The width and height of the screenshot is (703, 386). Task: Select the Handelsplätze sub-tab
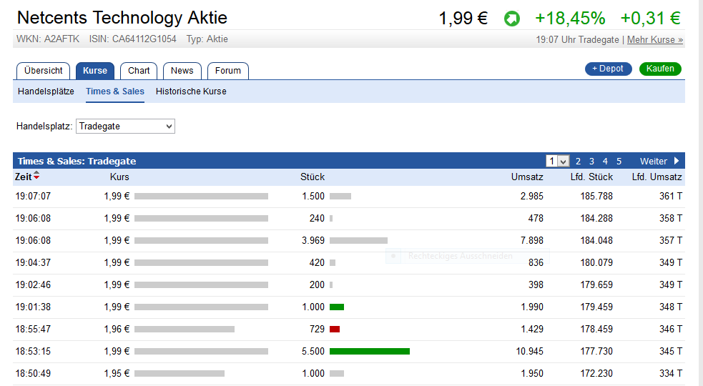46,91
